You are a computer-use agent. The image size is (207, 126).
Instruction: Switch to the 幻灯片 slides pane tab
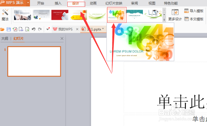coord(18,39)
